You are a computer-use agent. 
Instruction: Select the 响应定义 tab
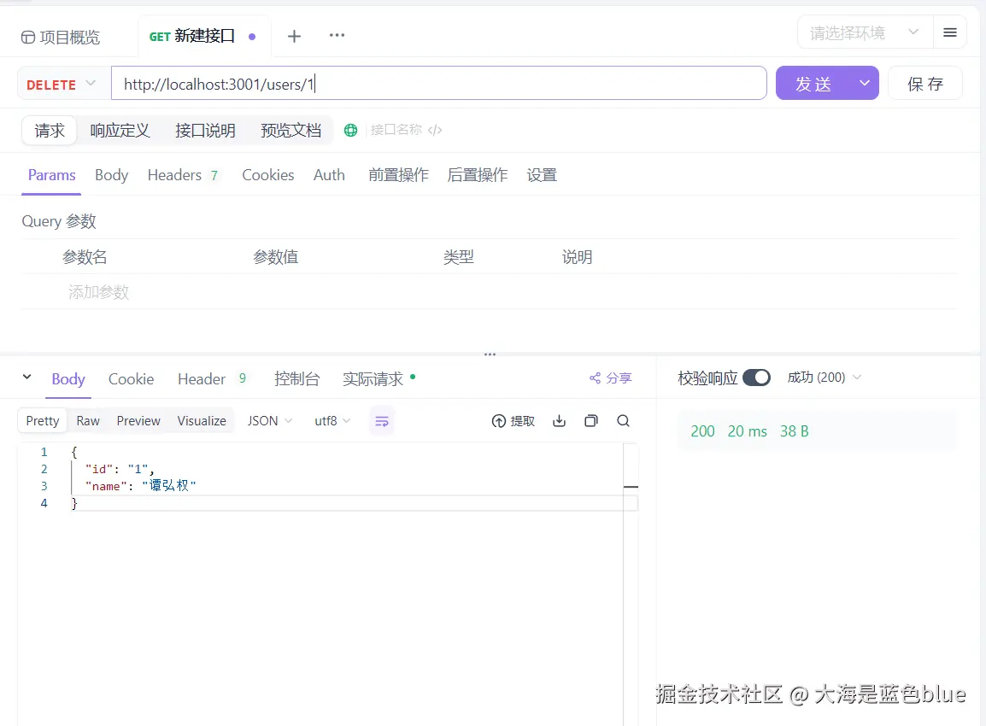click(x=120, y=130)
